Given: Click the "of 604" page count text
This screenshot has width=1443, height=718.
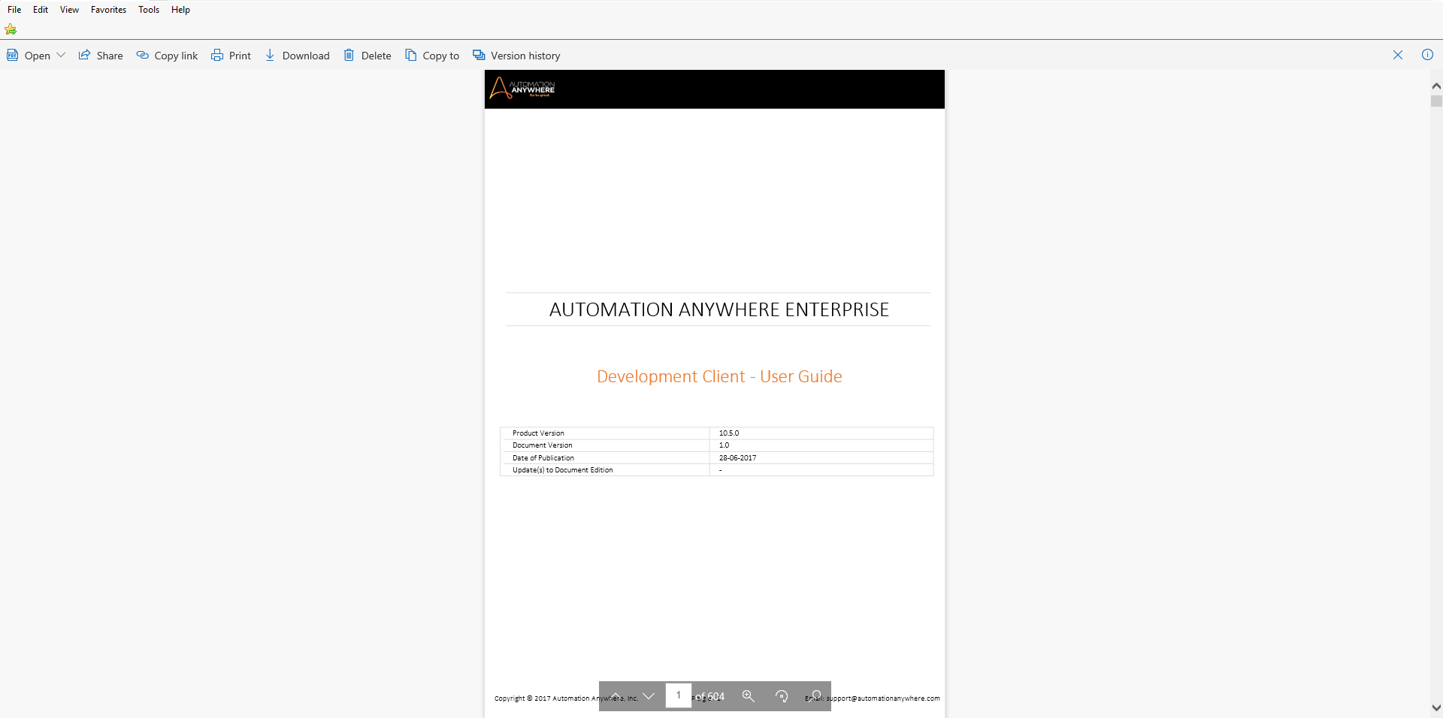Looking at the screenshot, I should (709, 696).
